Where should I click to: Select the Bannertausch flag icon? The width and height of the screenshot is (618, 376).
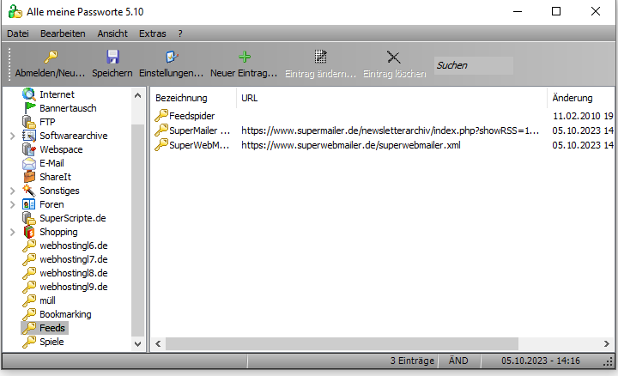coord(29,108)
